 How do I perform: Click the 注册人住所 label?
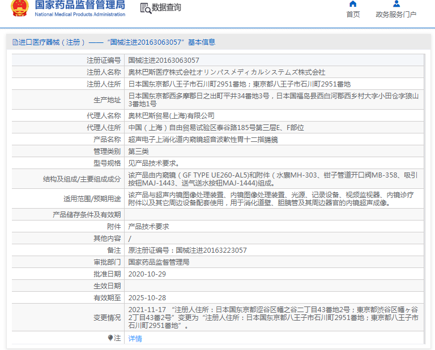click(104, 84)
